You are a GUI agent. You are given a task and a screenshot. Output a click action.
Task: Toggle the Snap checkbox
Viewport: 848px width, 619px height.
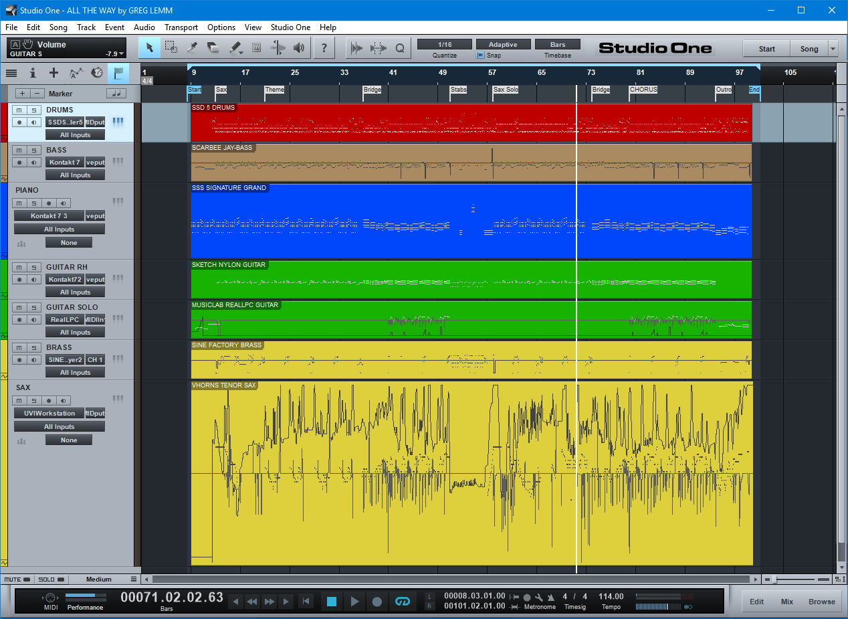pos(480,56)
